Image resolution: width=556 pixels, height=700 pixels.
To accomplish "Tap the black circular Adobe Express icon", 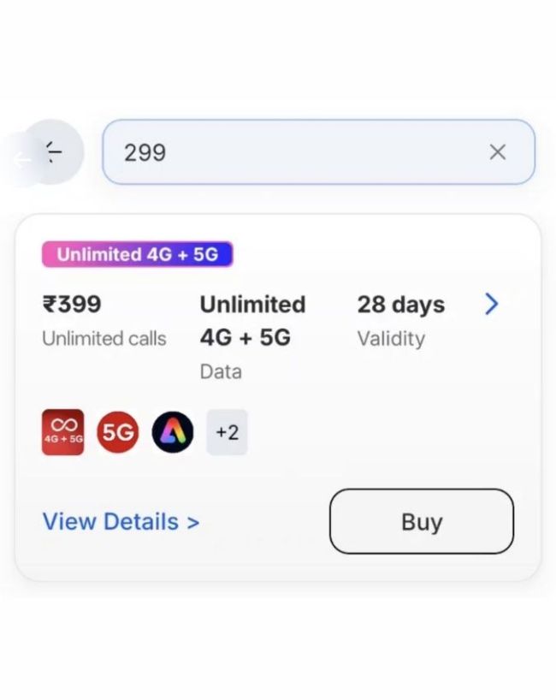I will click(173, 432).
